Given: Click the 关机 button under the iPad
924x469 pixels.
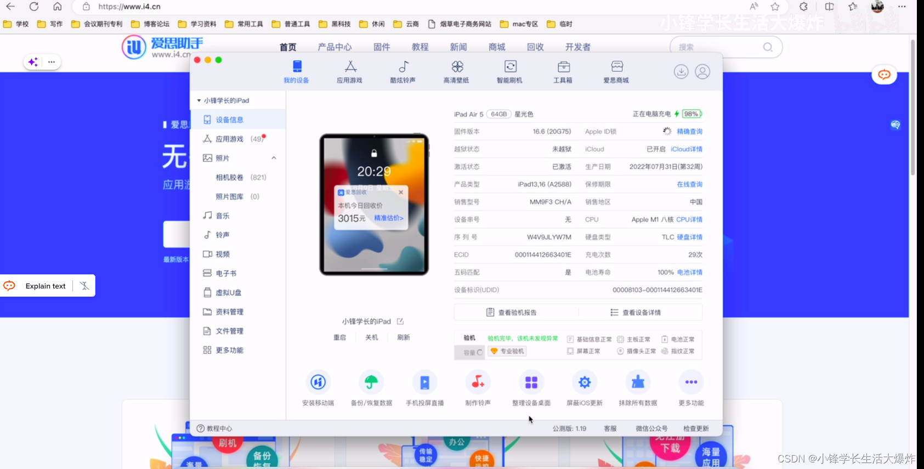Looking at the screenshot, I should pos(372,337).
